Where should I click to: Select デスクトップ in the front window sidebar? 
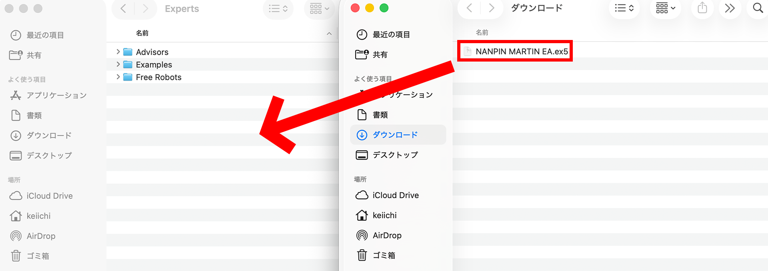395,155
